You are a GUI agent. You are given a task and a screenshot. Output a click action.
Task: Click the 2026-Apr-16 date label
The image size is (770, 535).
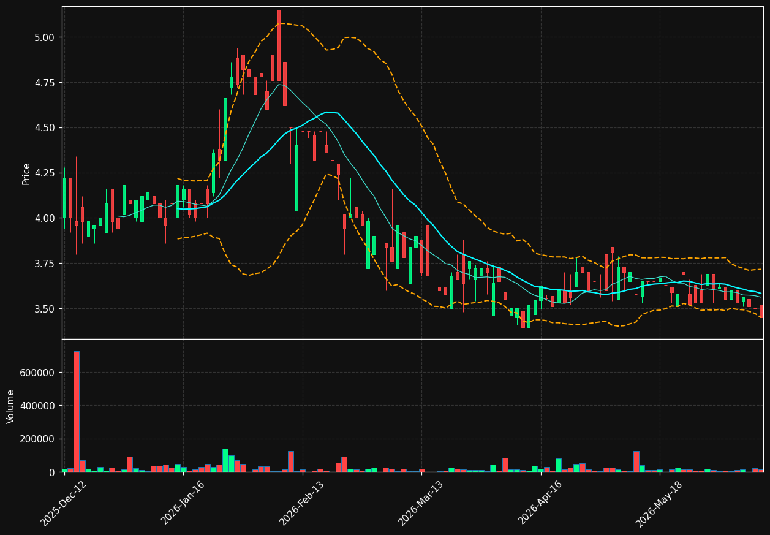click(x=540, y=503)
